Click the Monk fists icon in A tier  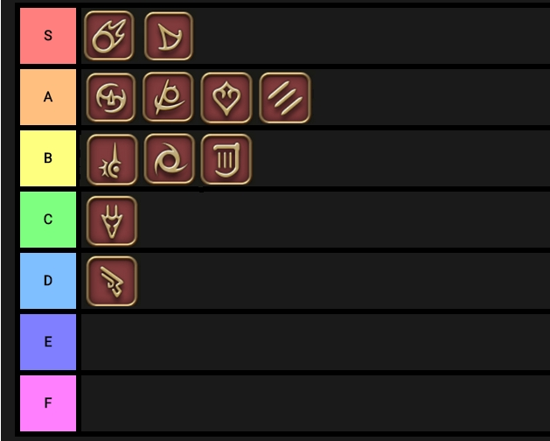click(110, 97)
